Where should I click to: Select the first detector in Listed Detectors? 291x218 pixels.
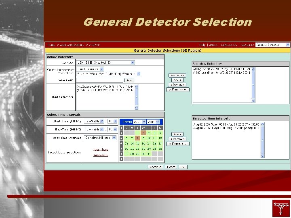(x=105, y=86)
